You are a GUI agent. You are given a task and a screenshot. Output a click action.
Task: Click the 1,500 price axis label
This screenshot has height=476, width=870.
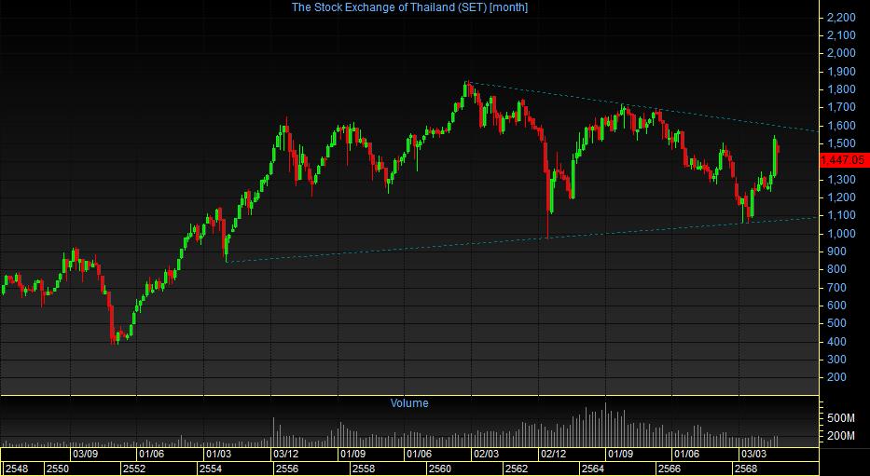point(840,143)
